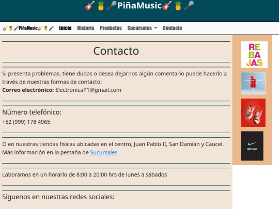Click the Número telefónico heading
The image size is (279, 209).
pos(32,112)
